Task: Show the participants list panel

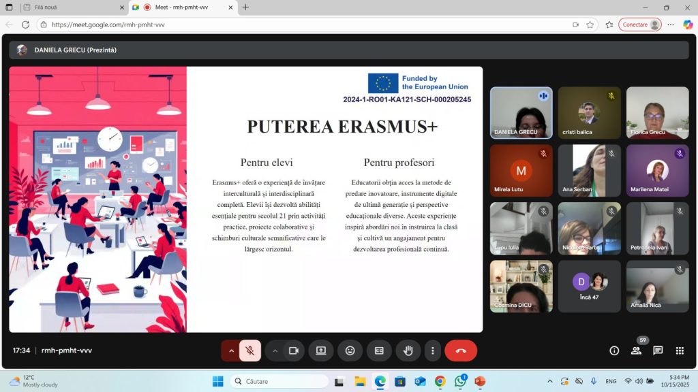Action: coord(636,350)
